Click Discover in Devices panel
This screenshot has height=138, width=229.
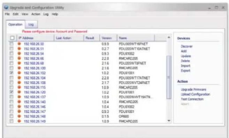186,46
